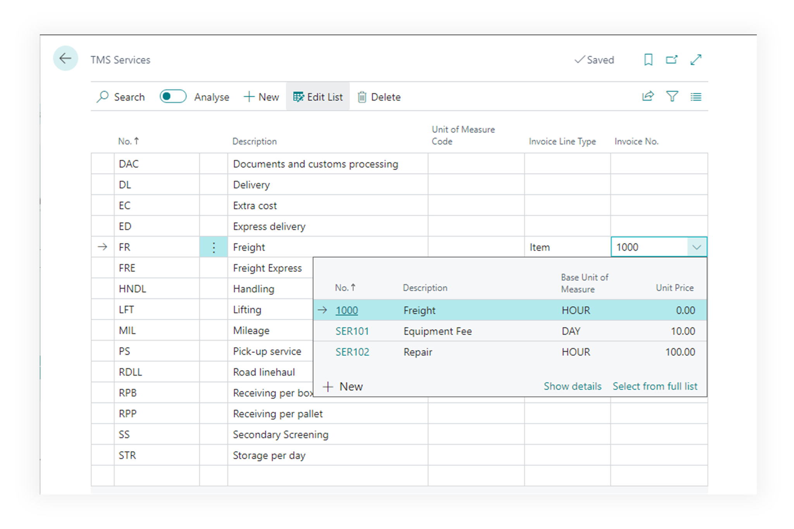This screenshot has width=794, height=529.
Task: Click the back arrow button
Action: [x=65, y=59]
